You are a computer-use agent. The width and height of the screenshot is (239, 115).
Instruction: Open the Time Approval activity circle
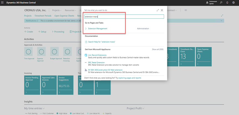point(28,52)
